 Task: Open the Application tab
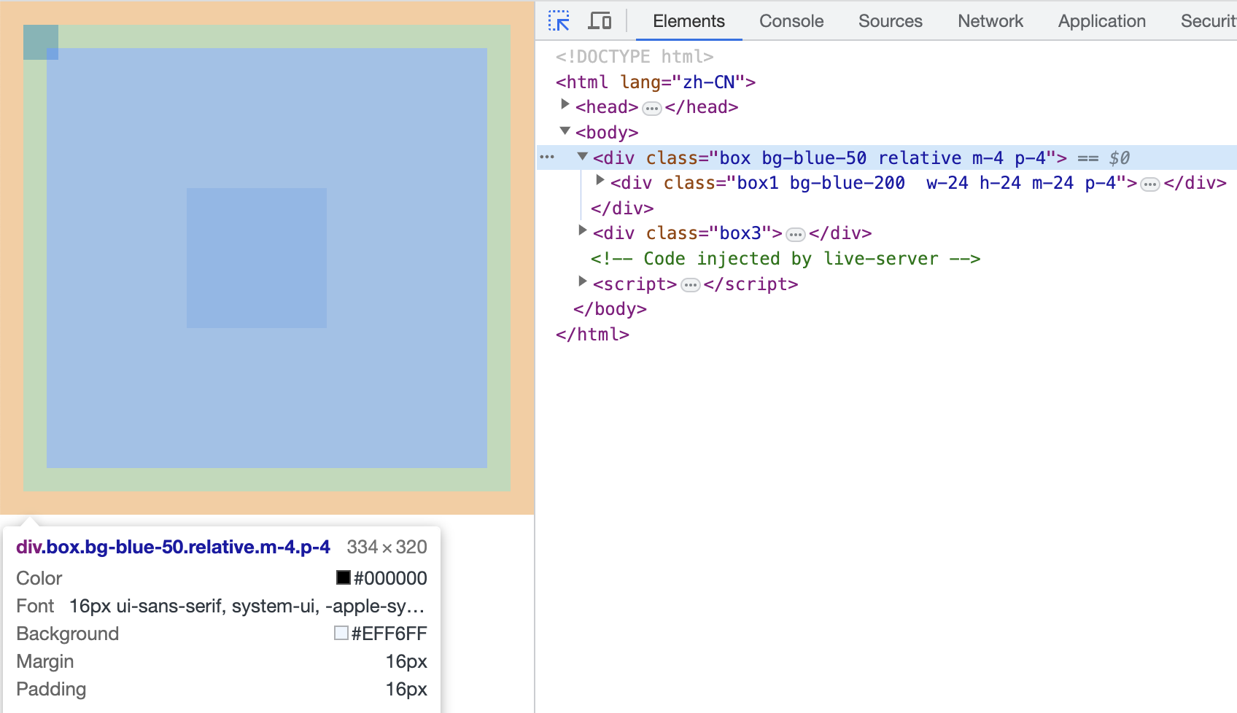point(1101,21)
